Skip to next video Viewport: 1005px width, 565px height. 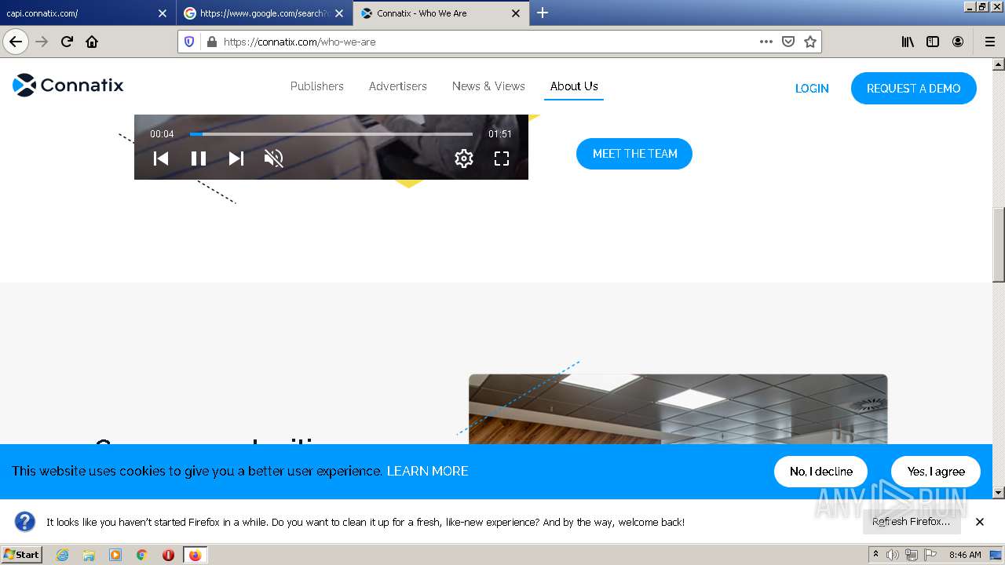[x=236, y=159]
